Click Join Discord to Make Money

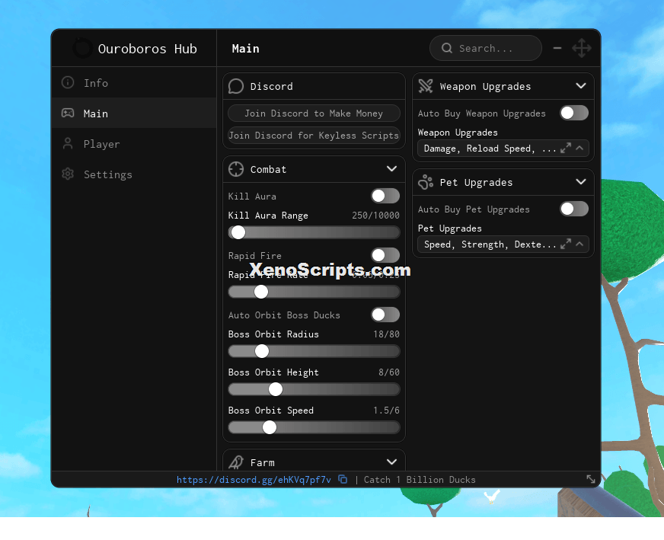tap(314, 113)
